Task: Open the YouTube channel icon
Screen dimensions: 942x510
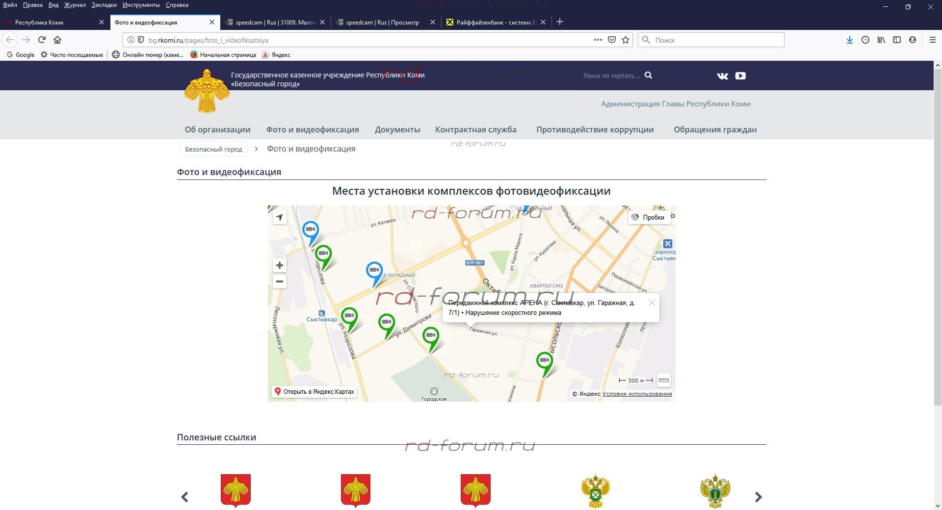Action: 740,76
